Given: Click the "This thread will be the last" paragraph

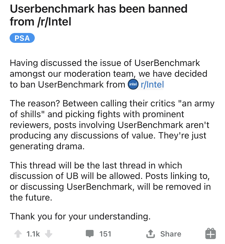Looking at the screenshot, I should [110, 181].
